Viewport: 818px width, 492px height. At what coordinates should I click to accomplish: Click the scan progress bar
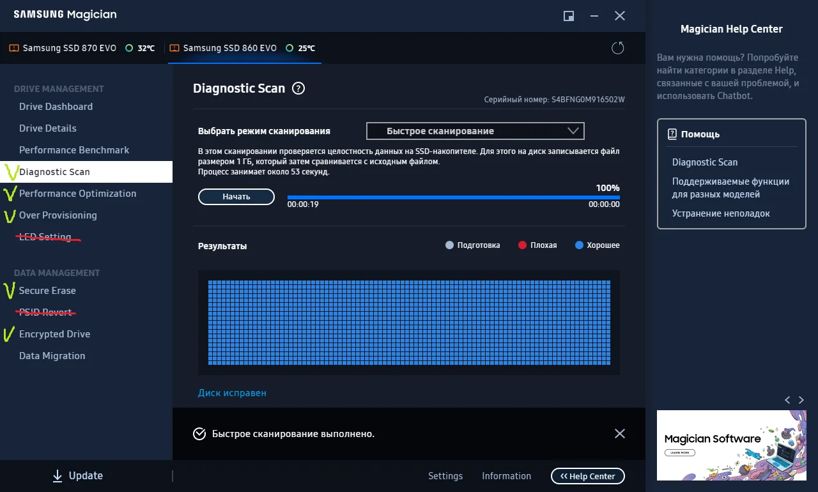point(454,197)
